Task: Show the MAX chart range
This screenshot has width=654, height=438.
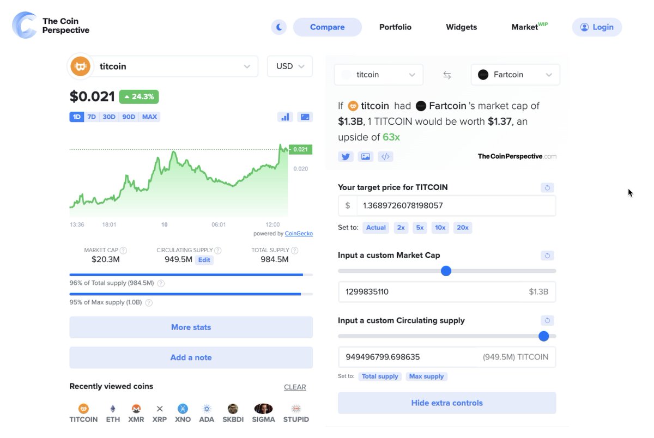Action: pyautogui.click(x=149, y=117)
